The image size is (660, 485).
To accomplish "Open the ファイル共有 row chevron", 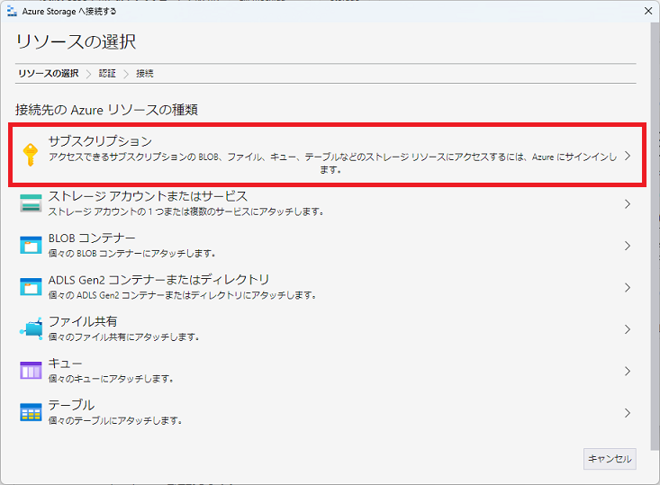I will click(628, 328).
